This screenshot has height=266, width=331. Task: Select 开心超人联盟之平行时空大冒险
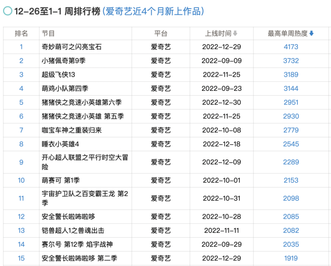tap(85, 162)
